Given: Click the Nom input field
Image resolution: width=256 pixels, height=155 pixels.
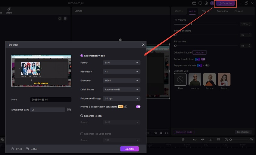Looking at the screenshot, I should [x=51, y=100].
